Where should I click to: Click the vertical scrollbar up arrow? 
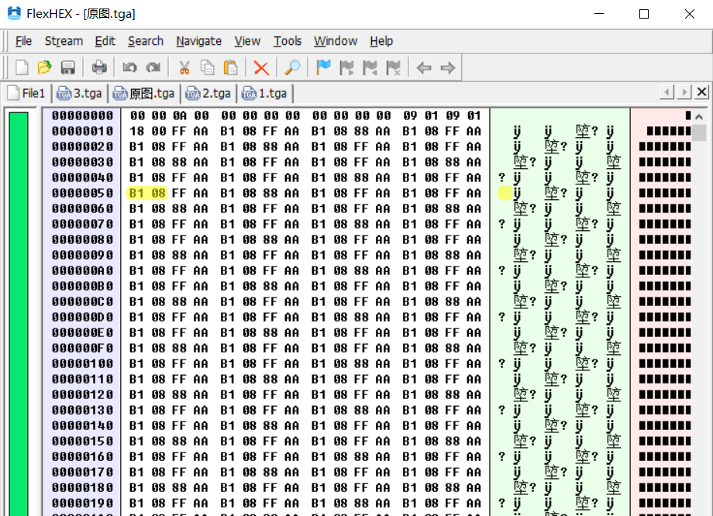coord(699,116)
